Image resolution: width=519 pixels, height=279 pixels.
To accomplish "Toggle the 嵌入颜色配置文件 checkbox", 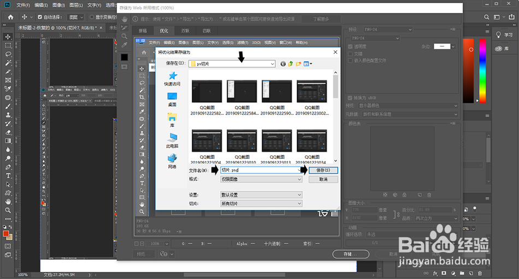I will pyautogui.click(x=350, y=60).
